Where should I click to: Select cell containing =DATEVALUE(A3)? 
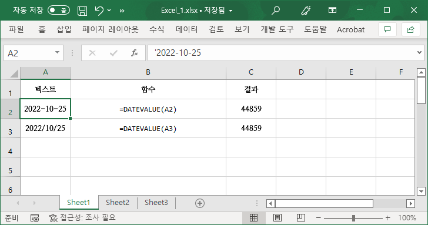[x=148, y=128]
